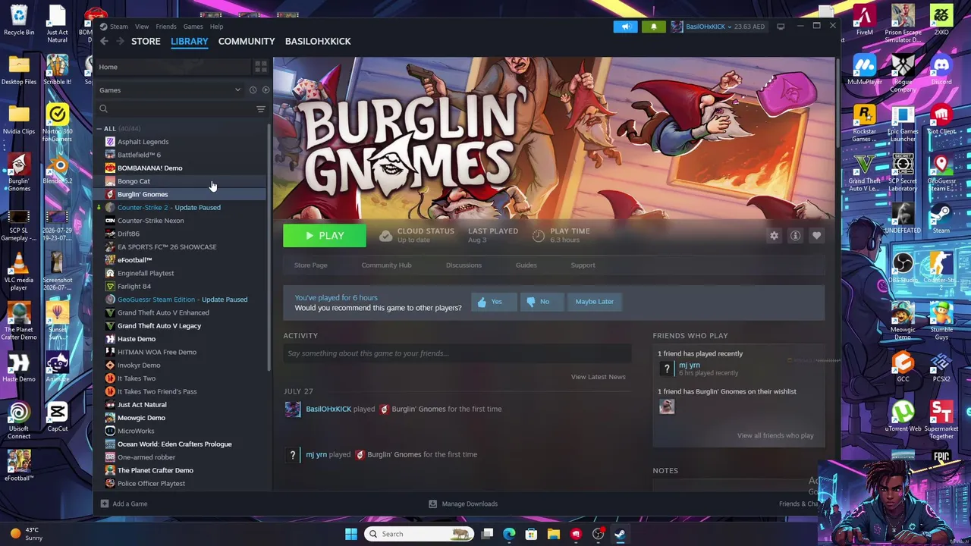Click the activity 'Say something' input field
Image resolution: width=971 pixels, height=546 pixels.
457,353
